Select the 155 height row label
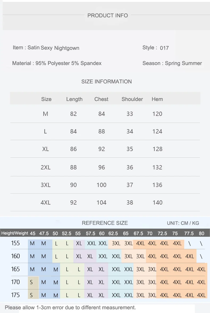 [15, 243]
